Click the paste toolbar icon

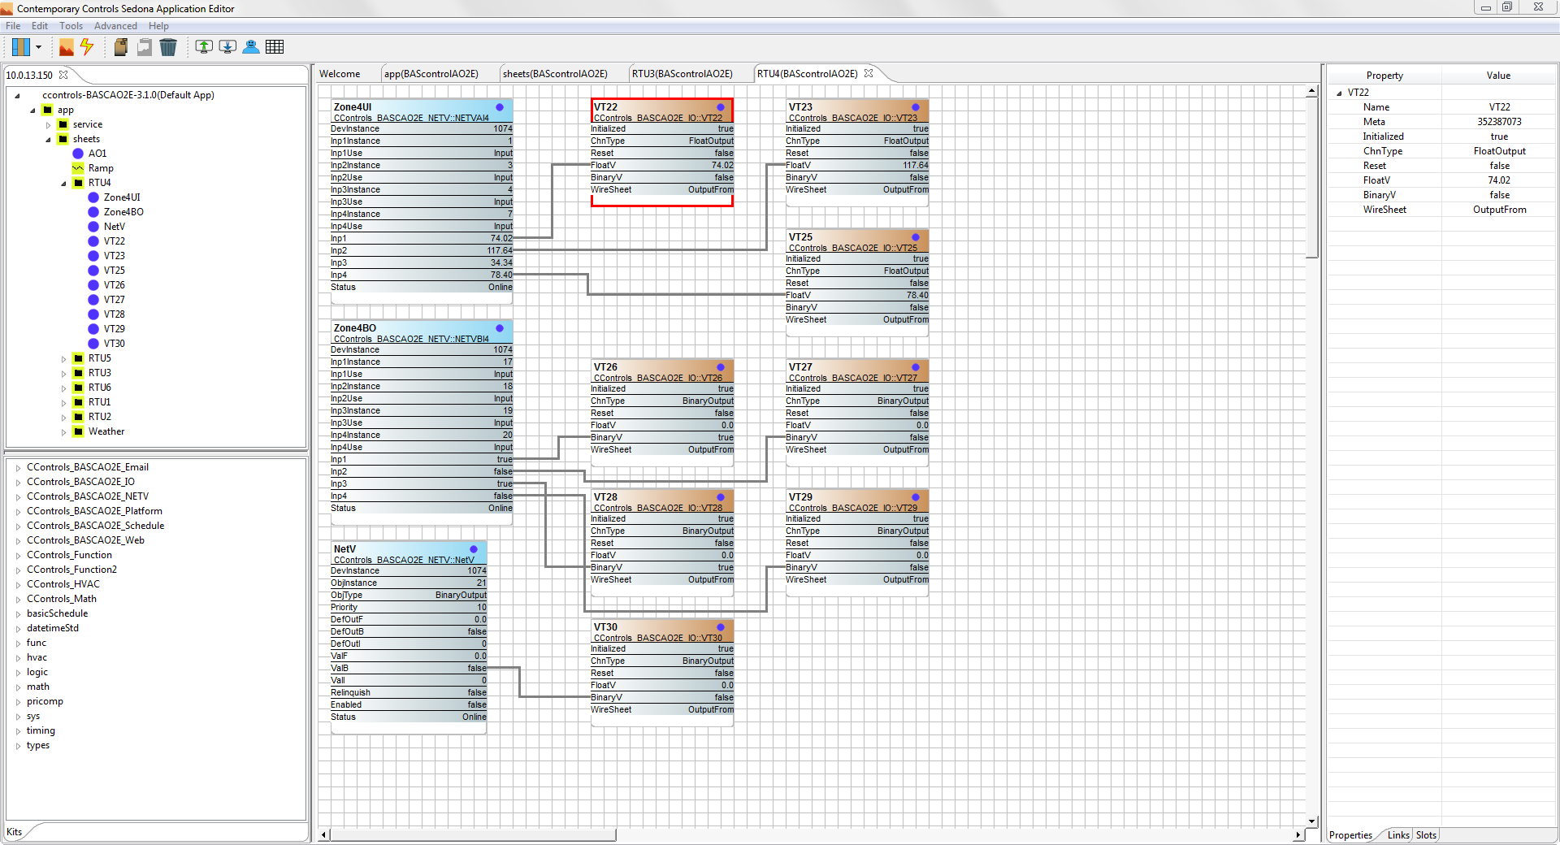coord(144,46)
